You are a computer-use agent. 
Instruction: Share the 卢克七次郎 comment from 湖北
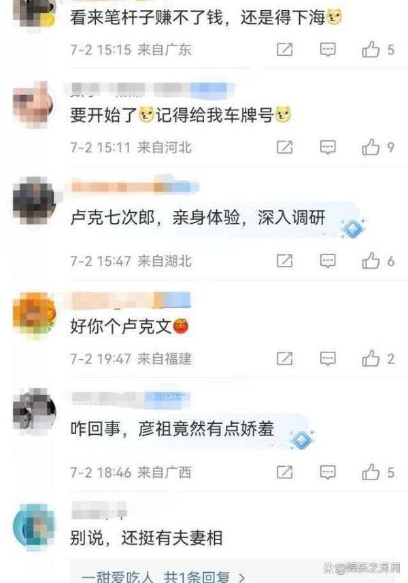tap(285, 261)
